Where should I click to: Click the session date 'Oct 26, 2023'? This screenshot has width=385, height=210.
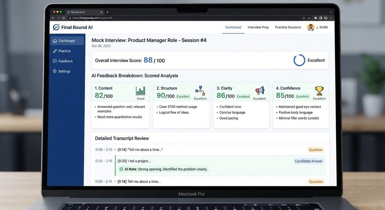point(101,46)
